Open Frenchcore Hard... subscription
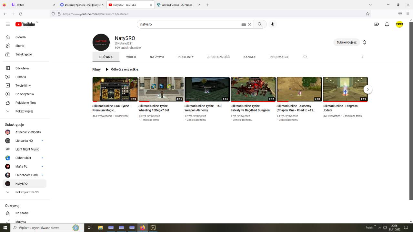This screenshot has height=232, width=413. [25, 175]
